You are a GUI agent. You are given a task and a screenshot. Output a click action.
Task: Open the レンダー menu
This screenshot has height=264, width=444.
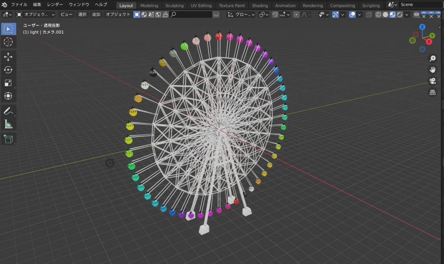55,4
